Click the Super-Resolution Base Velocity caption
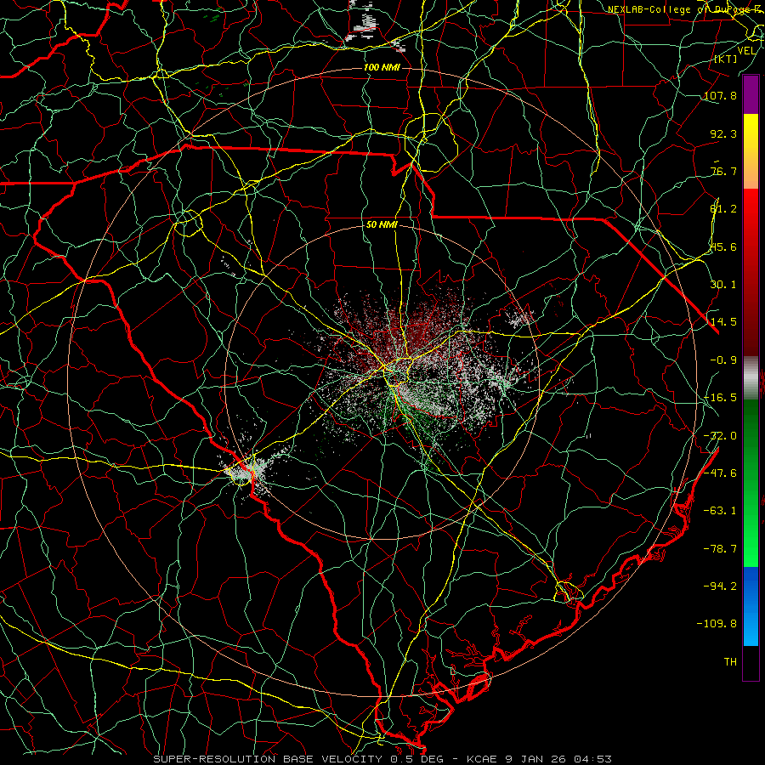Image resolution: width=765 pixels, height=765 pixels. coord(382,759)
